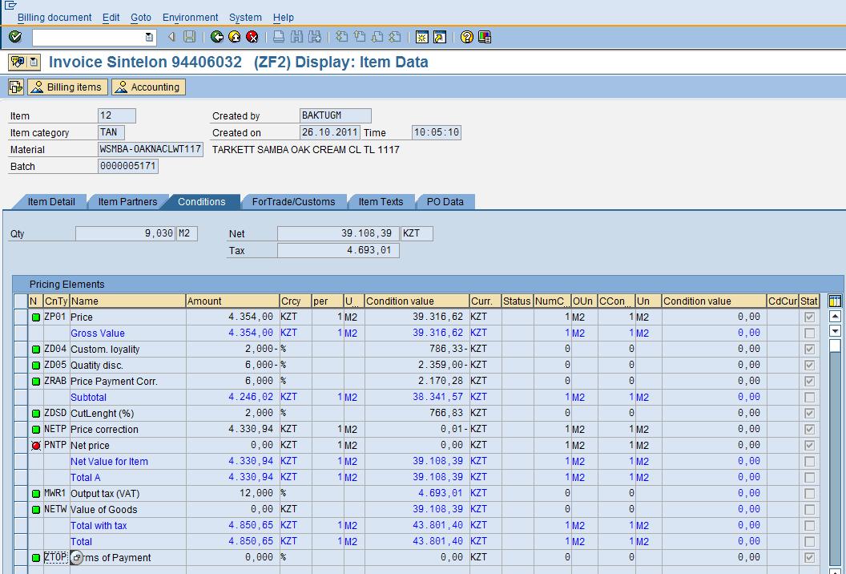846x574 pixels.
Task: Click the CnTy column header
Action: coord(55,301)
